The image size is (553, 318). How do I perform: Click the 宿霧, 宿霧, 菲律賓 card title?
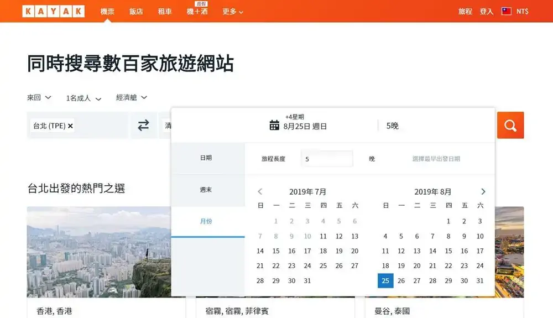pyautogui.click(x=237, y=311)
